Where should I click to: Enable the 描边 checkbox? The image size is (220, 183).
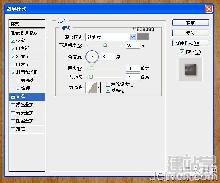(x=13, y=129)
